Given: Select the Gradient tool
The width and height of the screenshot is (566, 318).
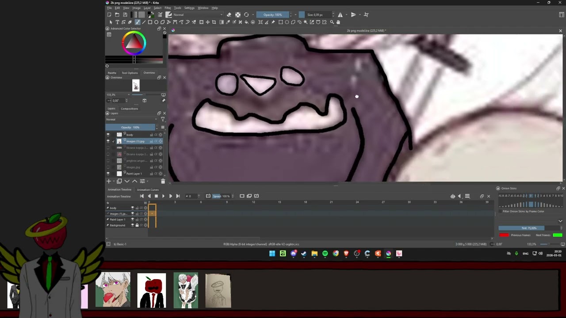Looking at the screenshot, I should [221, 22].
